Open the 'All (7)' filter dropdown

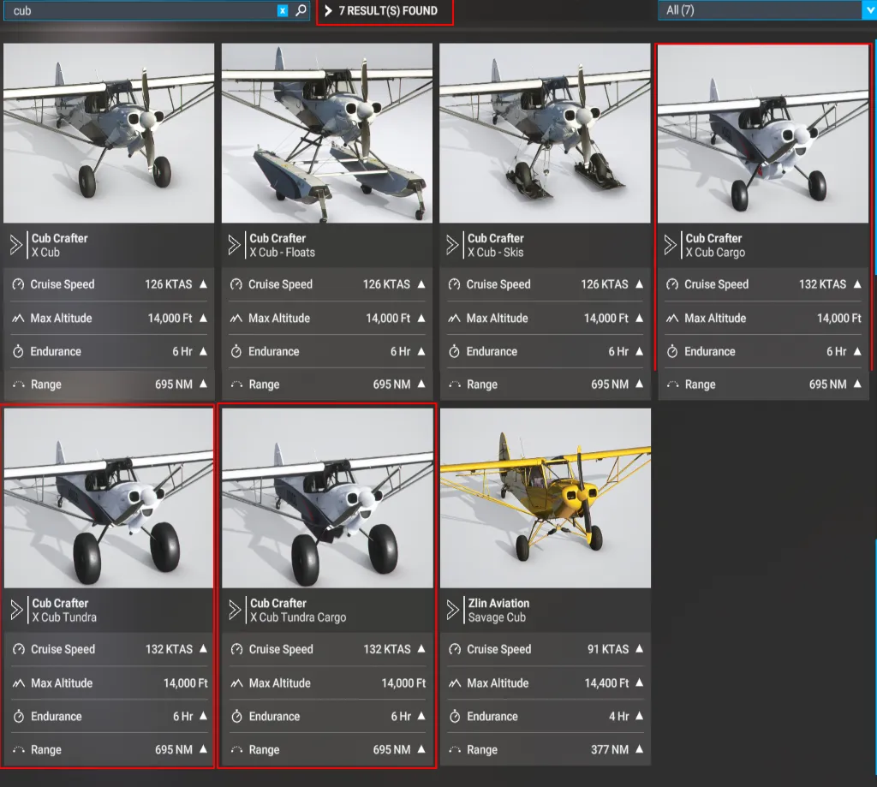tap(868, 9)
